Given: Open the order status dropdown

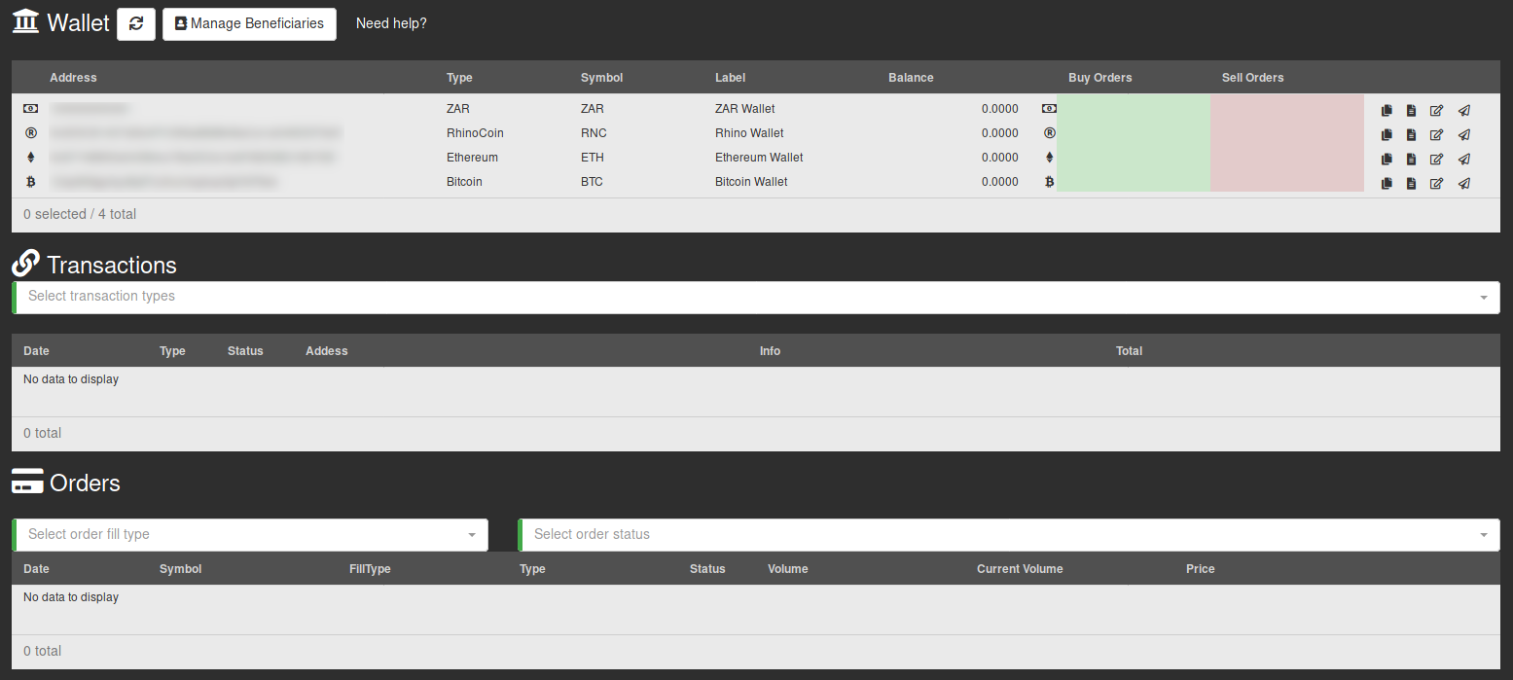Looking at the screenshot, I should pos(1009,534).
